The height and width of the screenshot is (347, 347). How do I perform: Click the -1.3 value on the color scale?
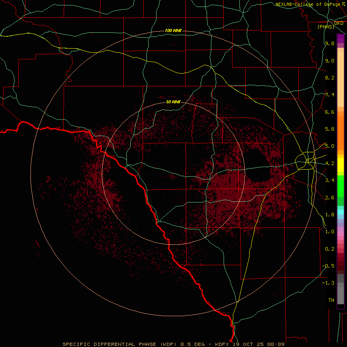click(x=328, y=283)
